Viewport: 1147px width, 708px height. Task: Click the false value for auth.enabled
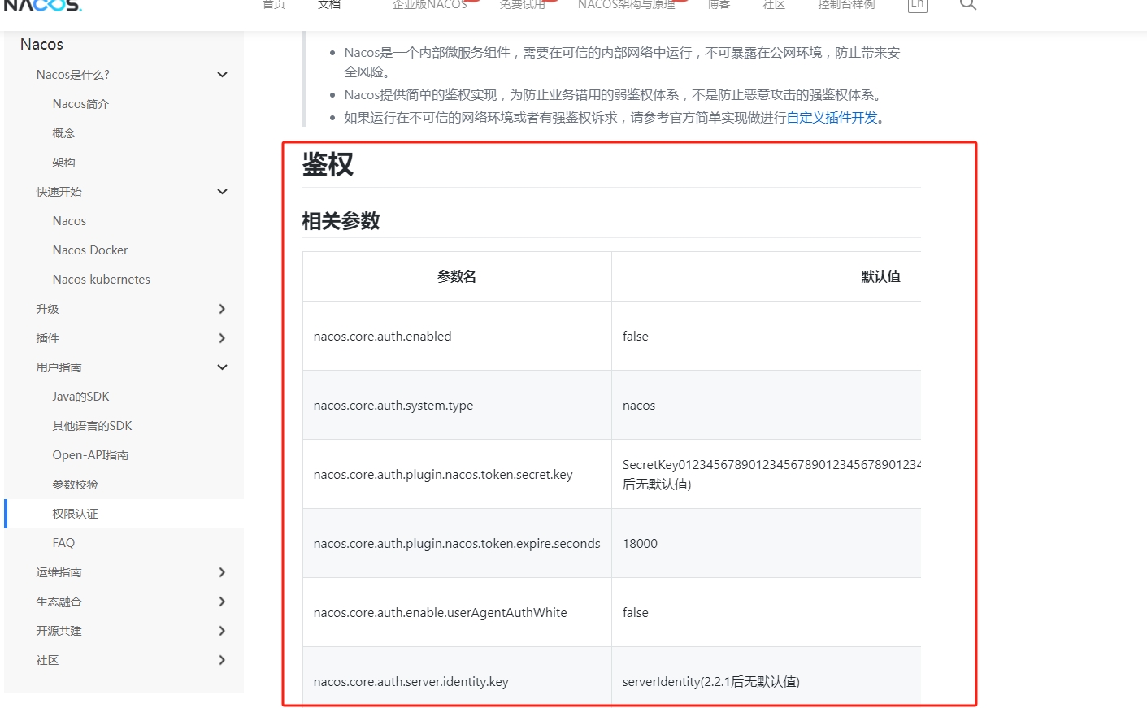coord(767,336)
